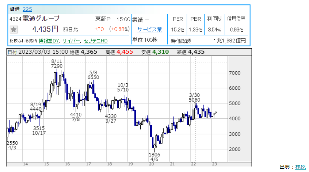The width and height of the screenshot is (309, 172).
Task: Click the 3515 10/17 low label
Action: click(x=39, y=131)
